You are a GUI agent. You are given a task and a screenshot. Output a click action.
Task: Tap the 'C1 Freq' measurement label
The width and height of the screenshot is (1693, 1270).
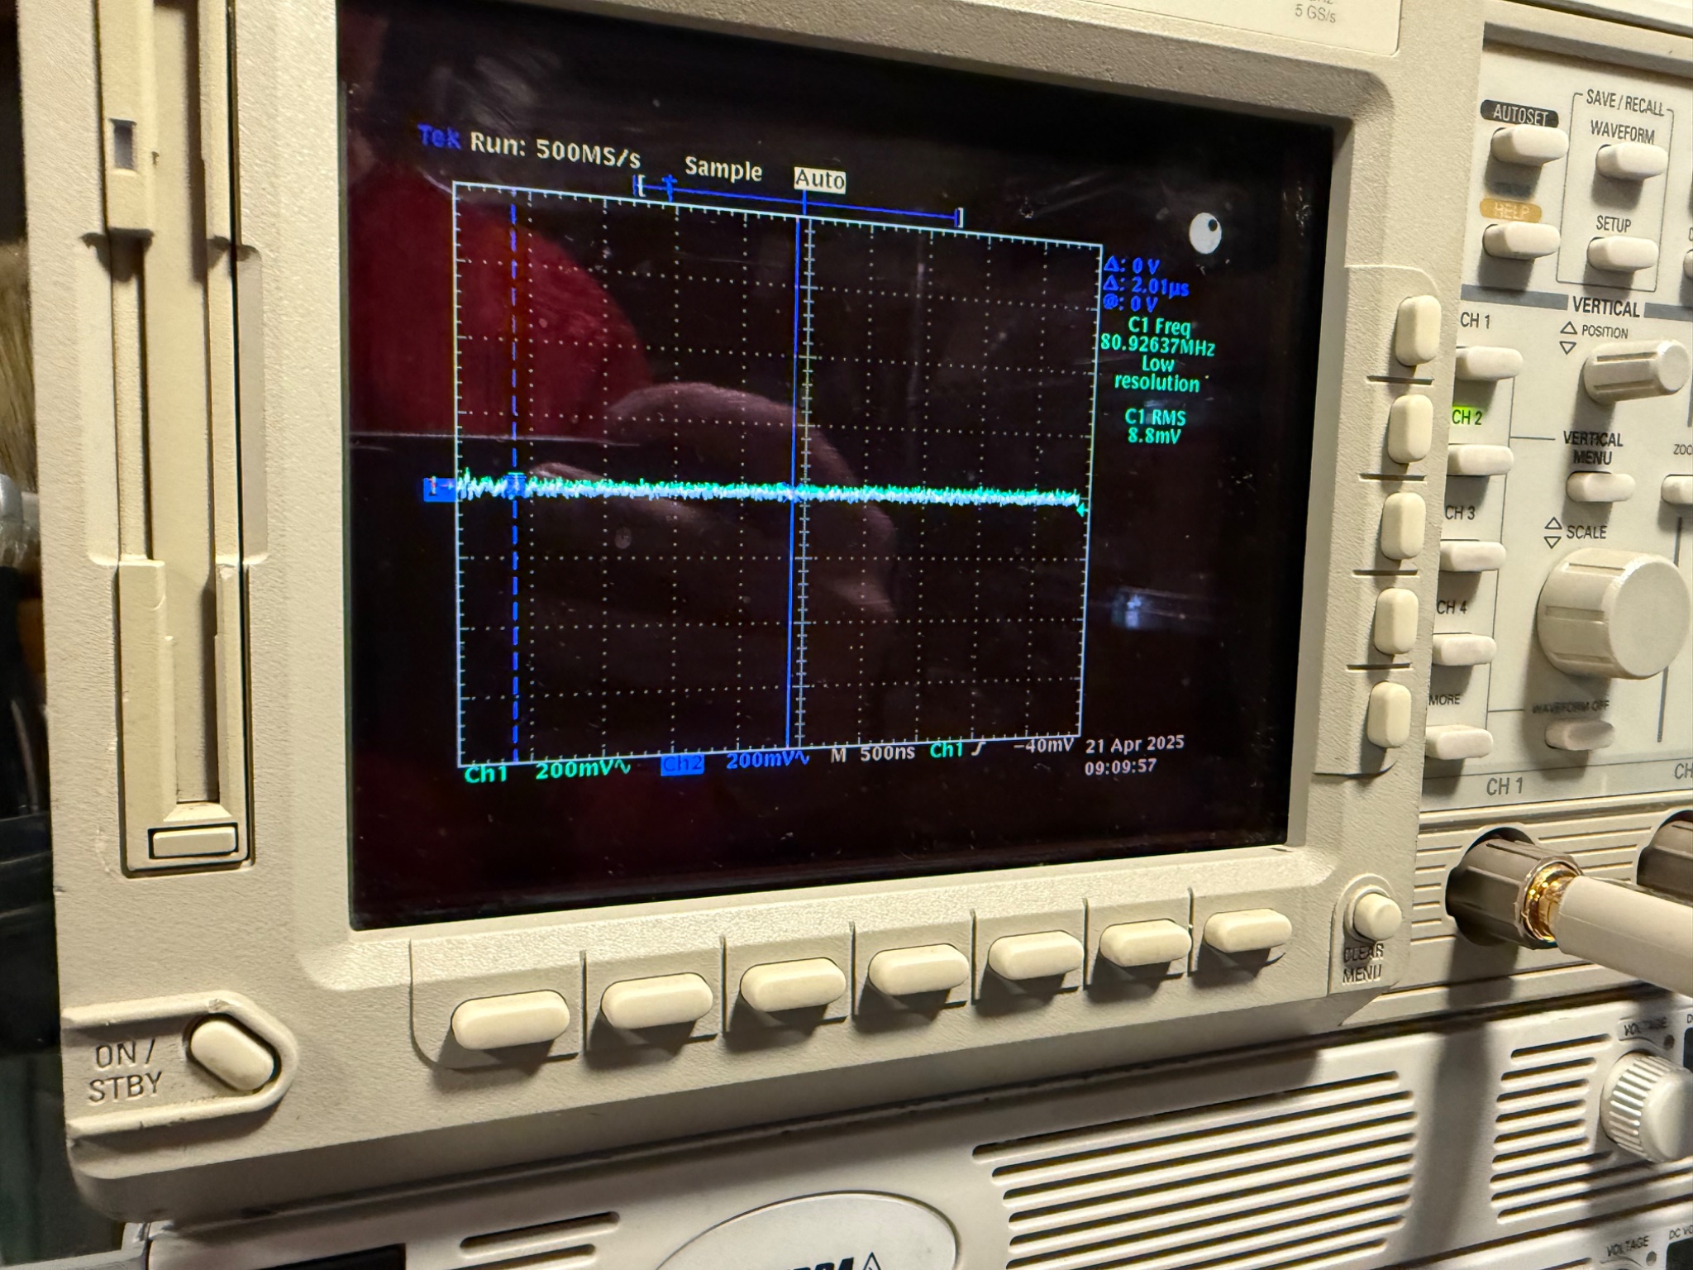tap(1158, 325)
